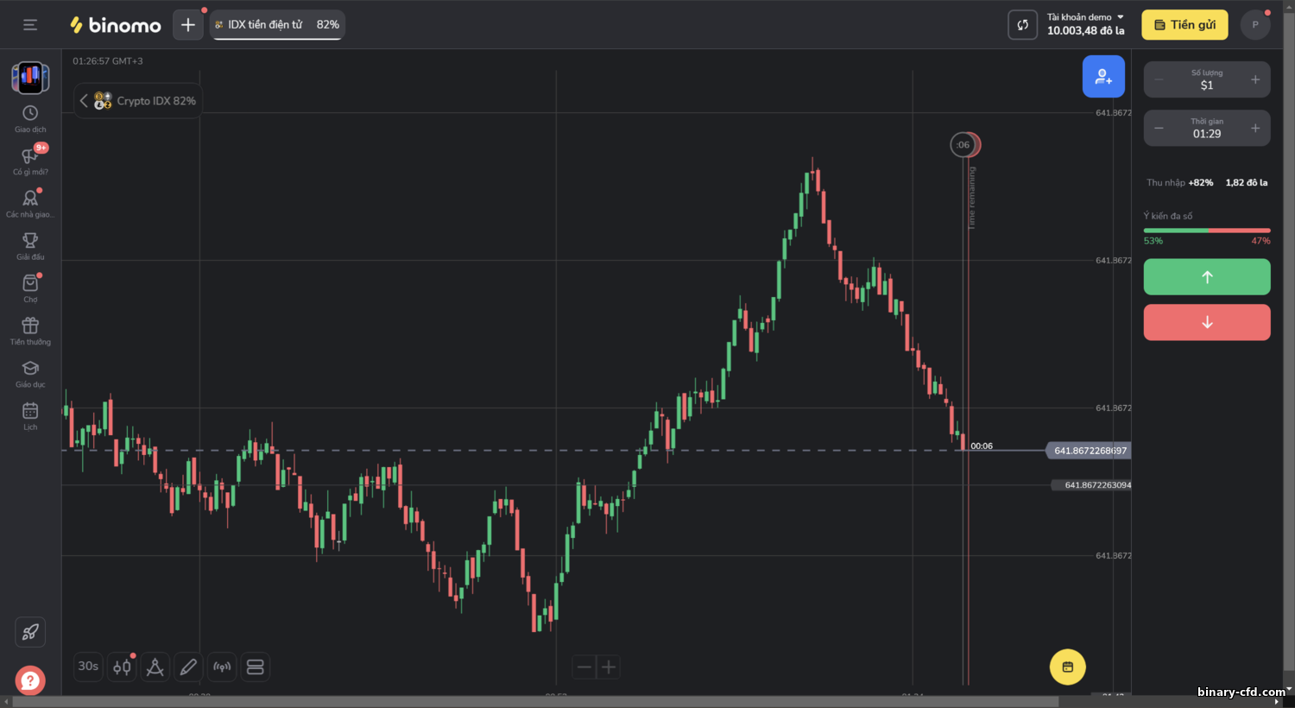Increase Số lượng amount with plus
This screenshot has width=1295, height=708.
(x=1255, y=79)
